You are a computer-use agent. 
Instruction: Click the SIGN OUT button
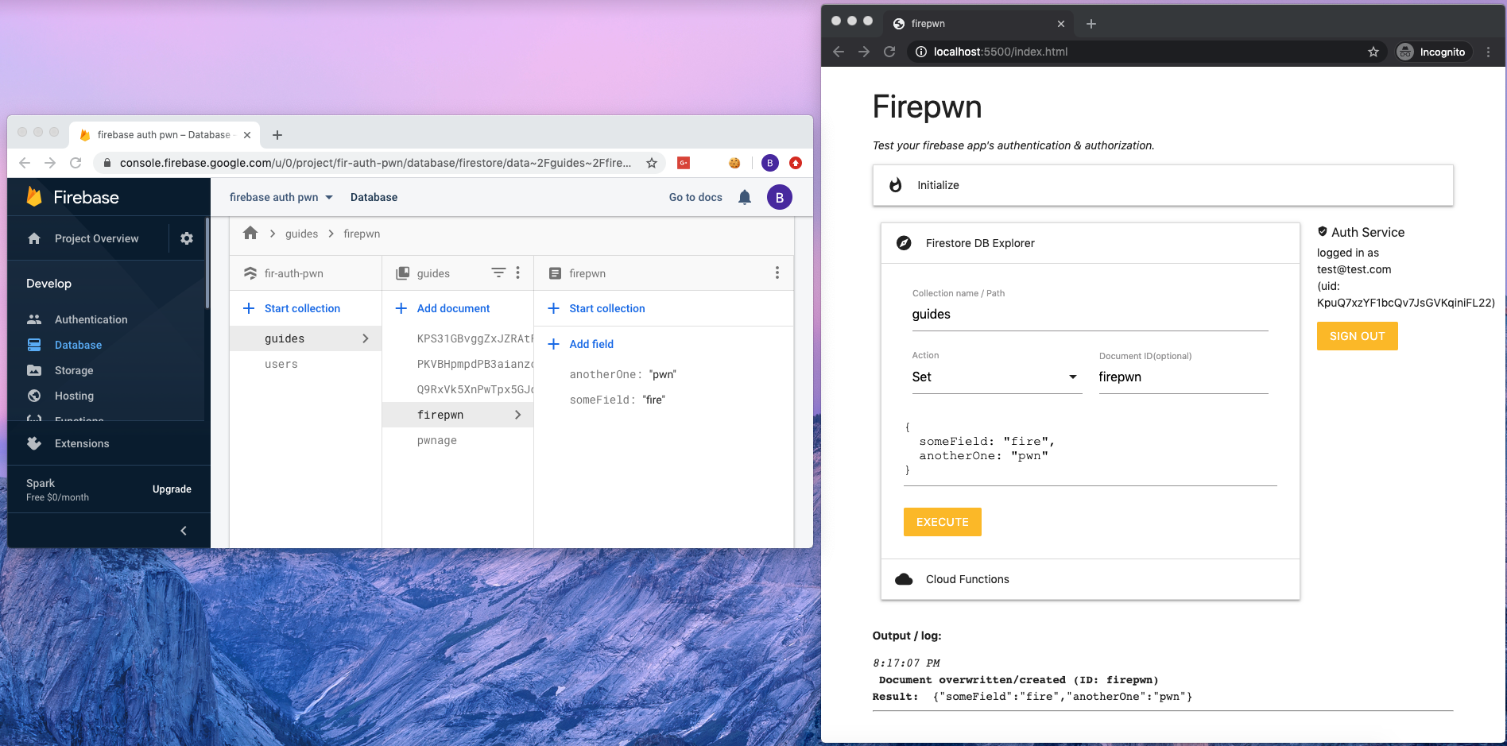(x=1357, y=336)
